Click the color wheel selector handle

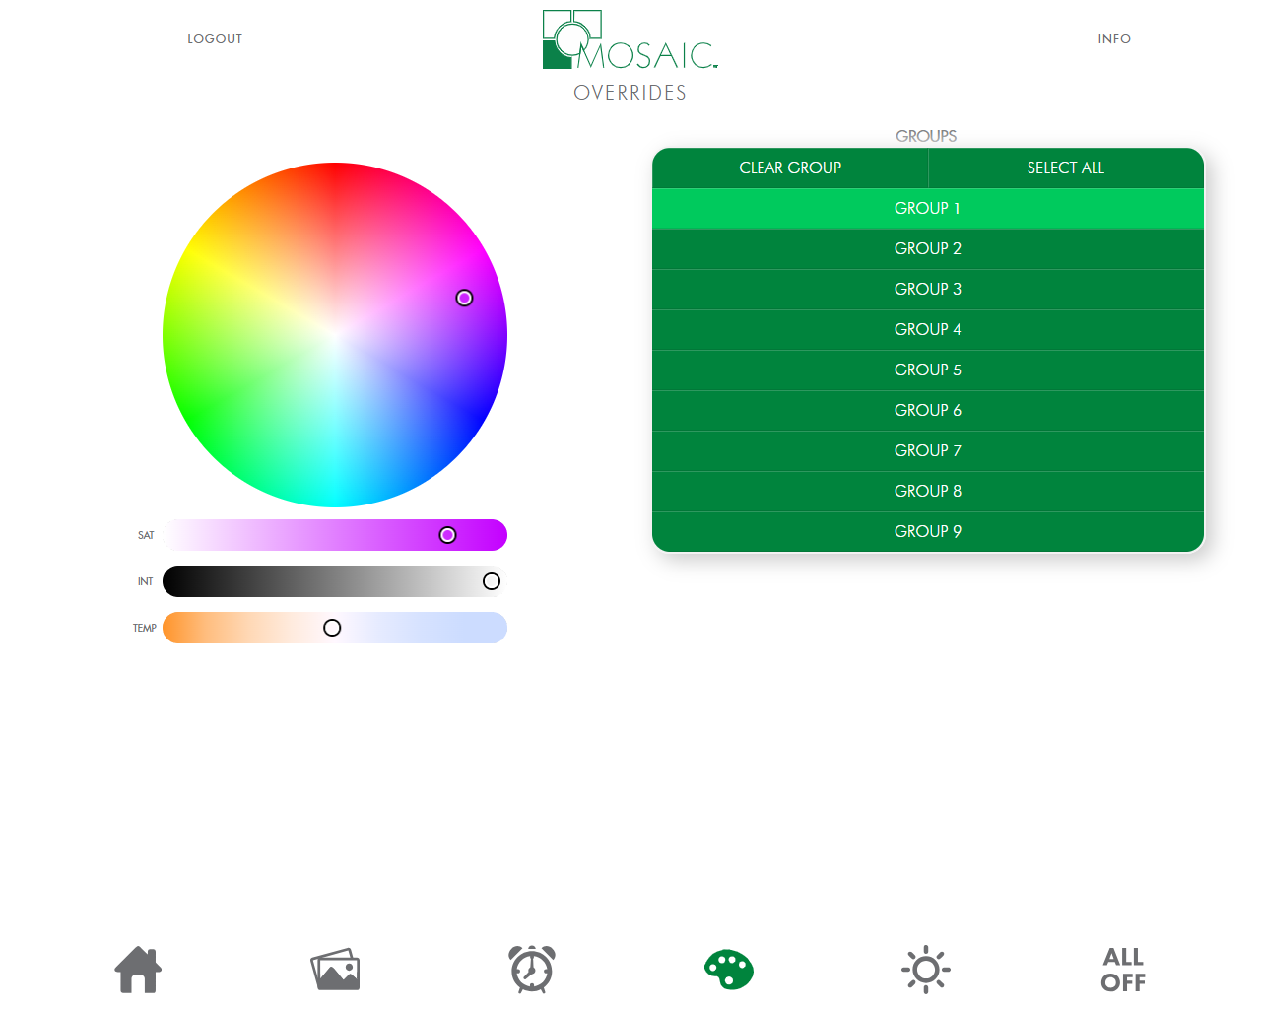(464, 298)
